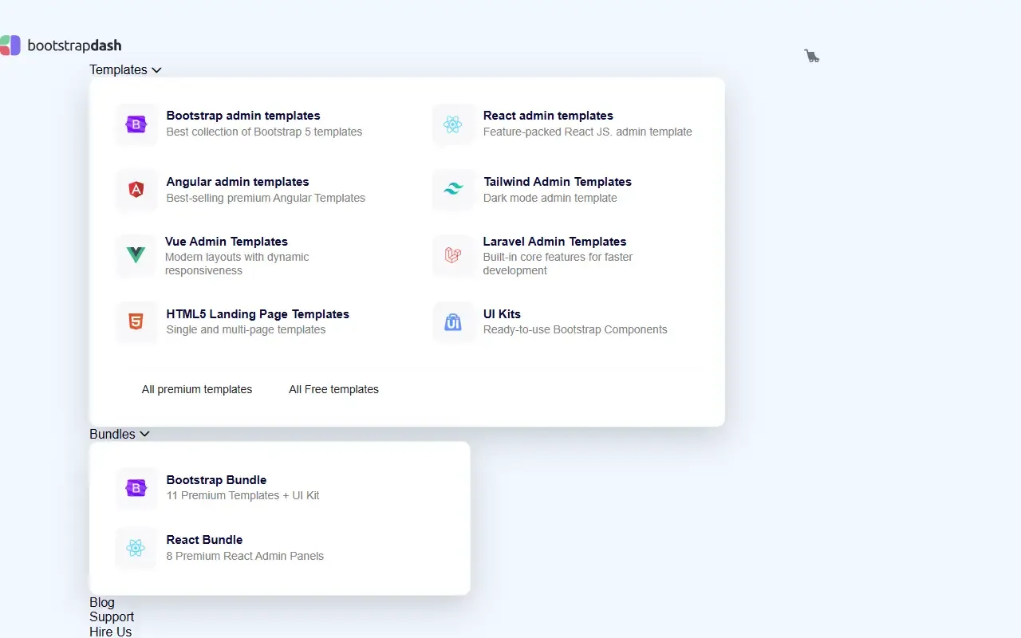This screenshot has width=1021, height=638.
Task: Go to React admin templates heading
Action: click(548, 116)
